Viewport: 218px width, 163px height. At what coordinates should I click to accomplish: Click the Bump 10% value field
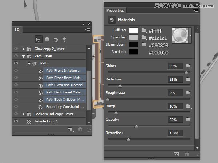(175, 106)
